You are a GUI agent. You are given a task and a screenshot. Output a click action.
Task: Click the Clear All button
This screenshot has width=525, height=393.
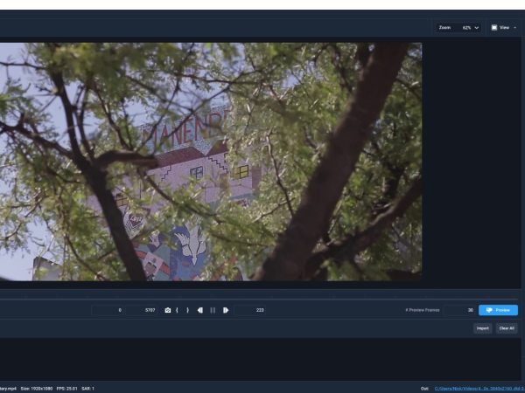507,328
